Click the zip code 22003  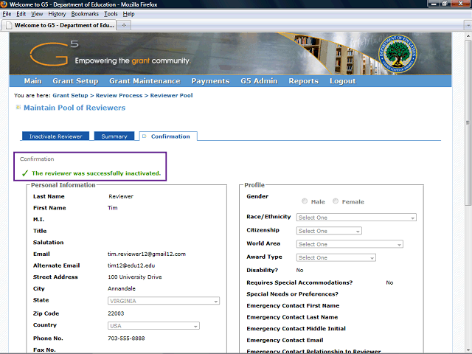click(116, 313)
